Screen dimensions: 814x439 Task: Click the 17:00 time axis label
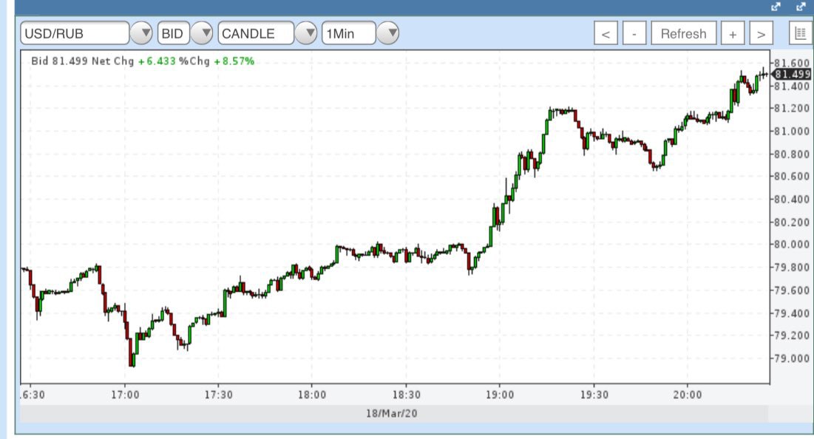tap(125, 395)
